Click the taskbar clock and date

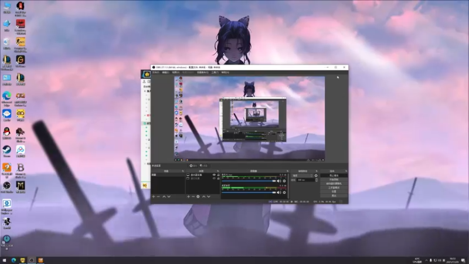tap(453, 260)
